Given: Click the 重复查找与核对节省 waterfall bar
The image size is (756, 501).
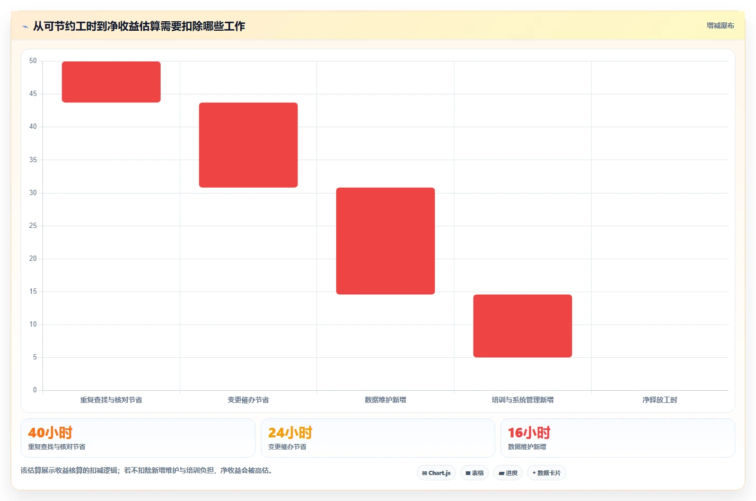Looking at the screenshot, I should [x=111, y=82].
